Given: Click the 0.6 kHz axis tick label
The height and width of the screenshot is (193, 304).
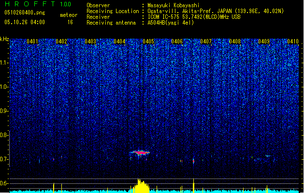Looking at the screenshot, I should (4, 183).
